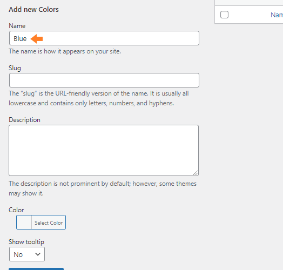Click into the empty Slug input field
The image size is (283, 270).
[104, 80]
